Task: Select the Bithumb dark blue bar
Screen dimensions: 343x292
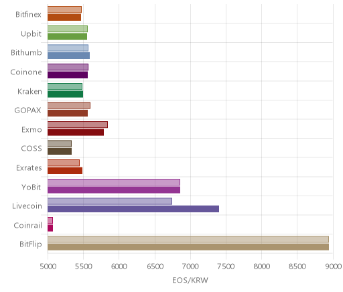Action: pyautogui.click(x=69, y=56)
